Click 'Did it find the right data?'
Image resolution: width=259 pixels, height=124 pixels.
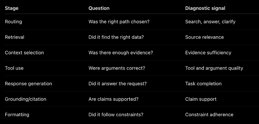pyautogui.click(x=116, y=37)
